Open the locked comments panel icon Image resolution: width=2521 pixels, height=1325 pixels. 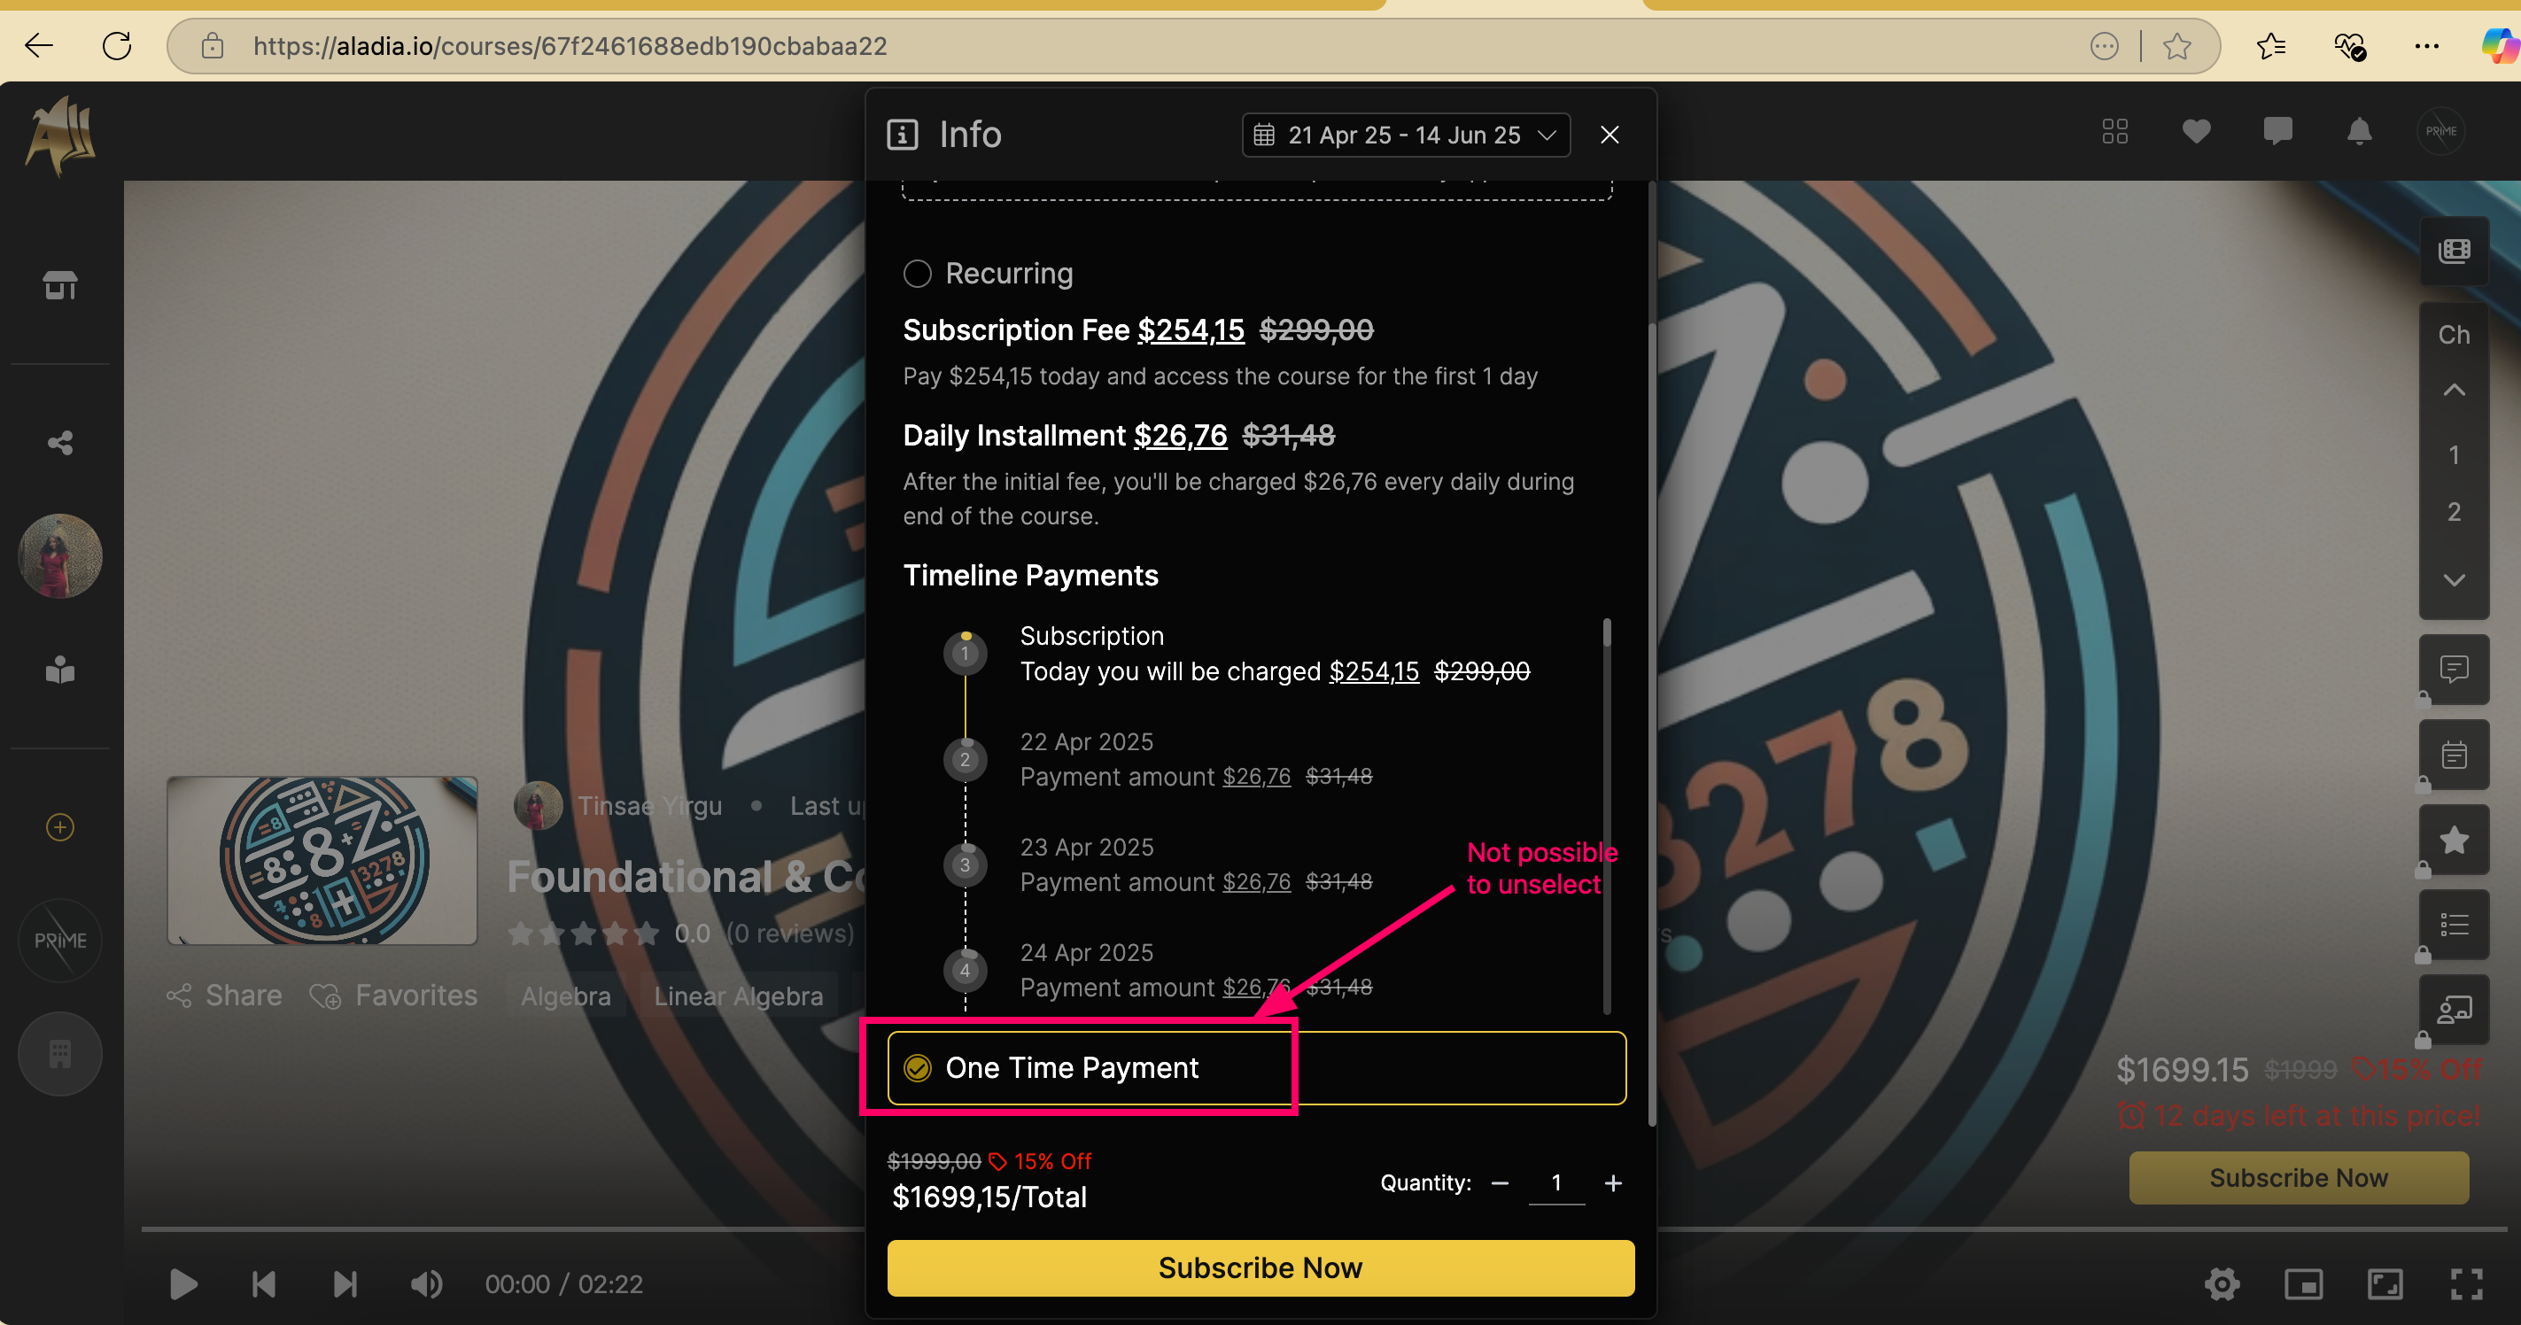point(2454,670)
